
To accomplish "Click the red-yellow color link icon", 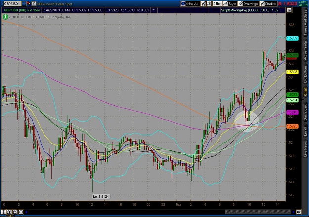I will point(29,4).
